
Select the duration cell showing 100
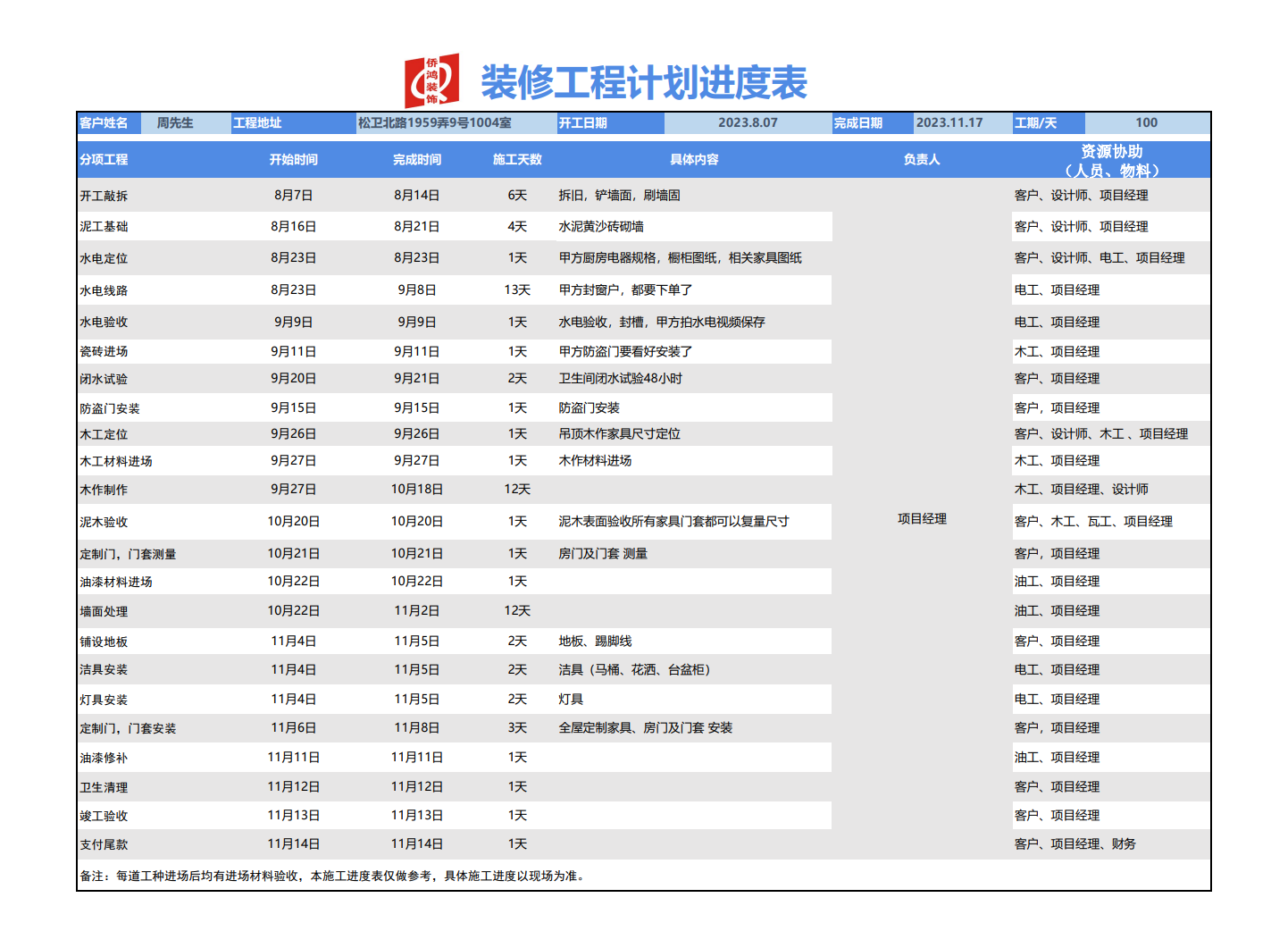pos(1146,123)
